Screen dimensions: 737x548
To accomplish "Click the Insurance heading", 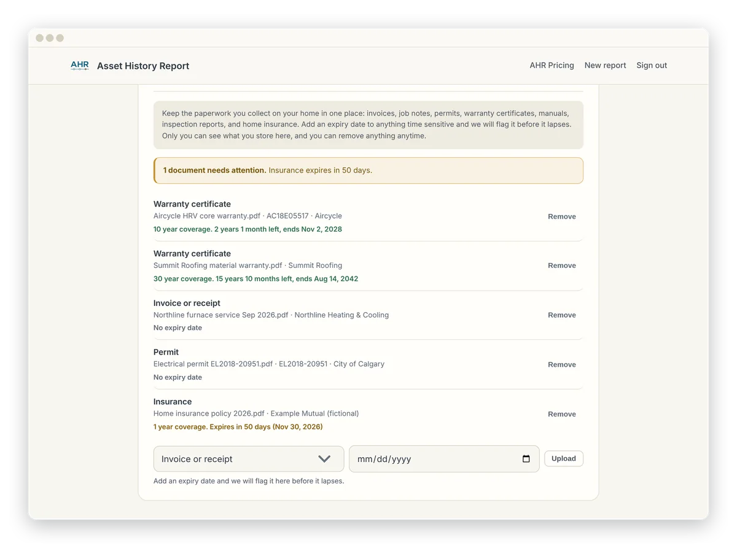I will click(x=173, y=402).
